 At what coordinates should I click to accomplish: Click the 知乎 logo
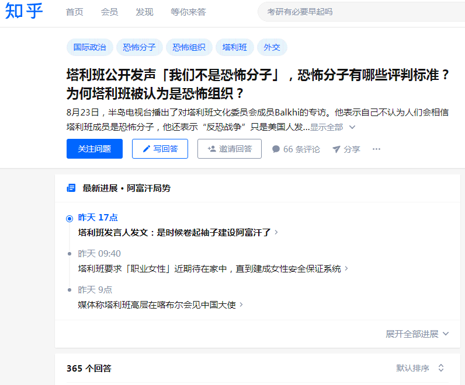point(24,10)
